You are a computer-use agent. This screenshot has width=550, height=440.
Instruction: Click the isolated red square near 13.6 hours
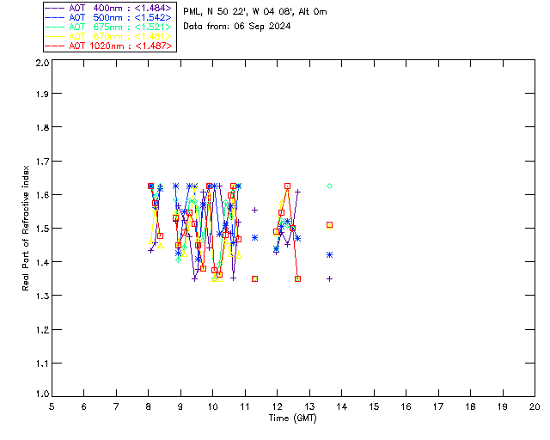(x=329, y=224)
